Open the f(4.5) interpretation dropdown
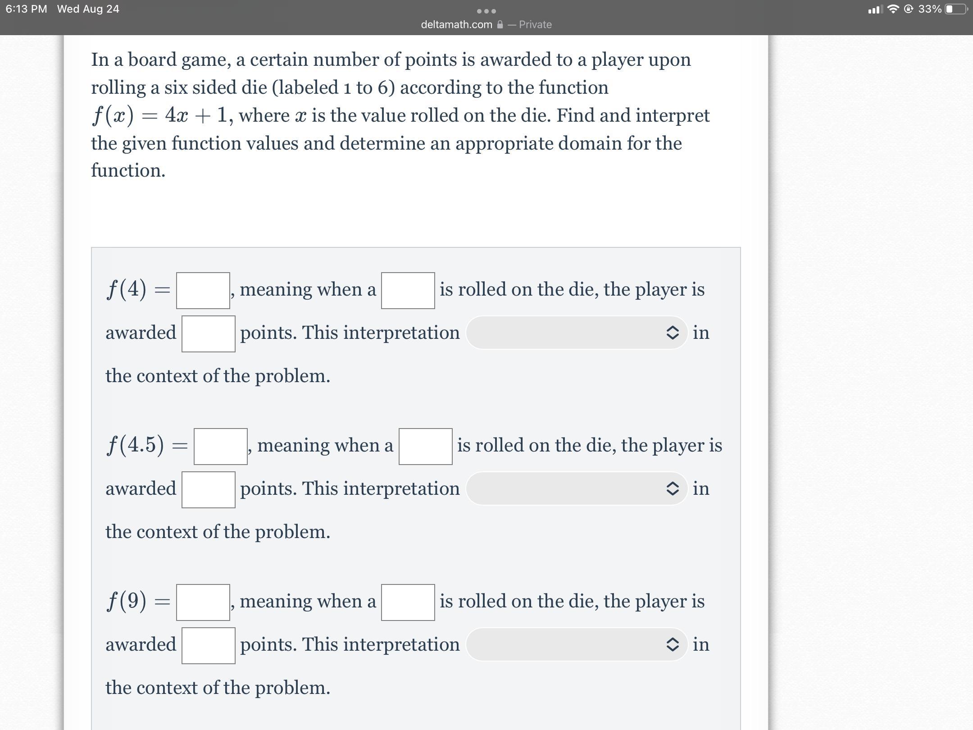 [x=577, y=488]
